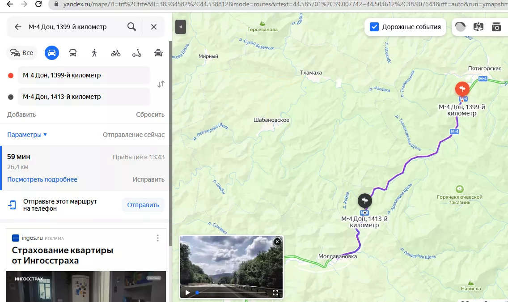
Task: Click the 1413-й километр destination field
Action: [x=84, y=97]
